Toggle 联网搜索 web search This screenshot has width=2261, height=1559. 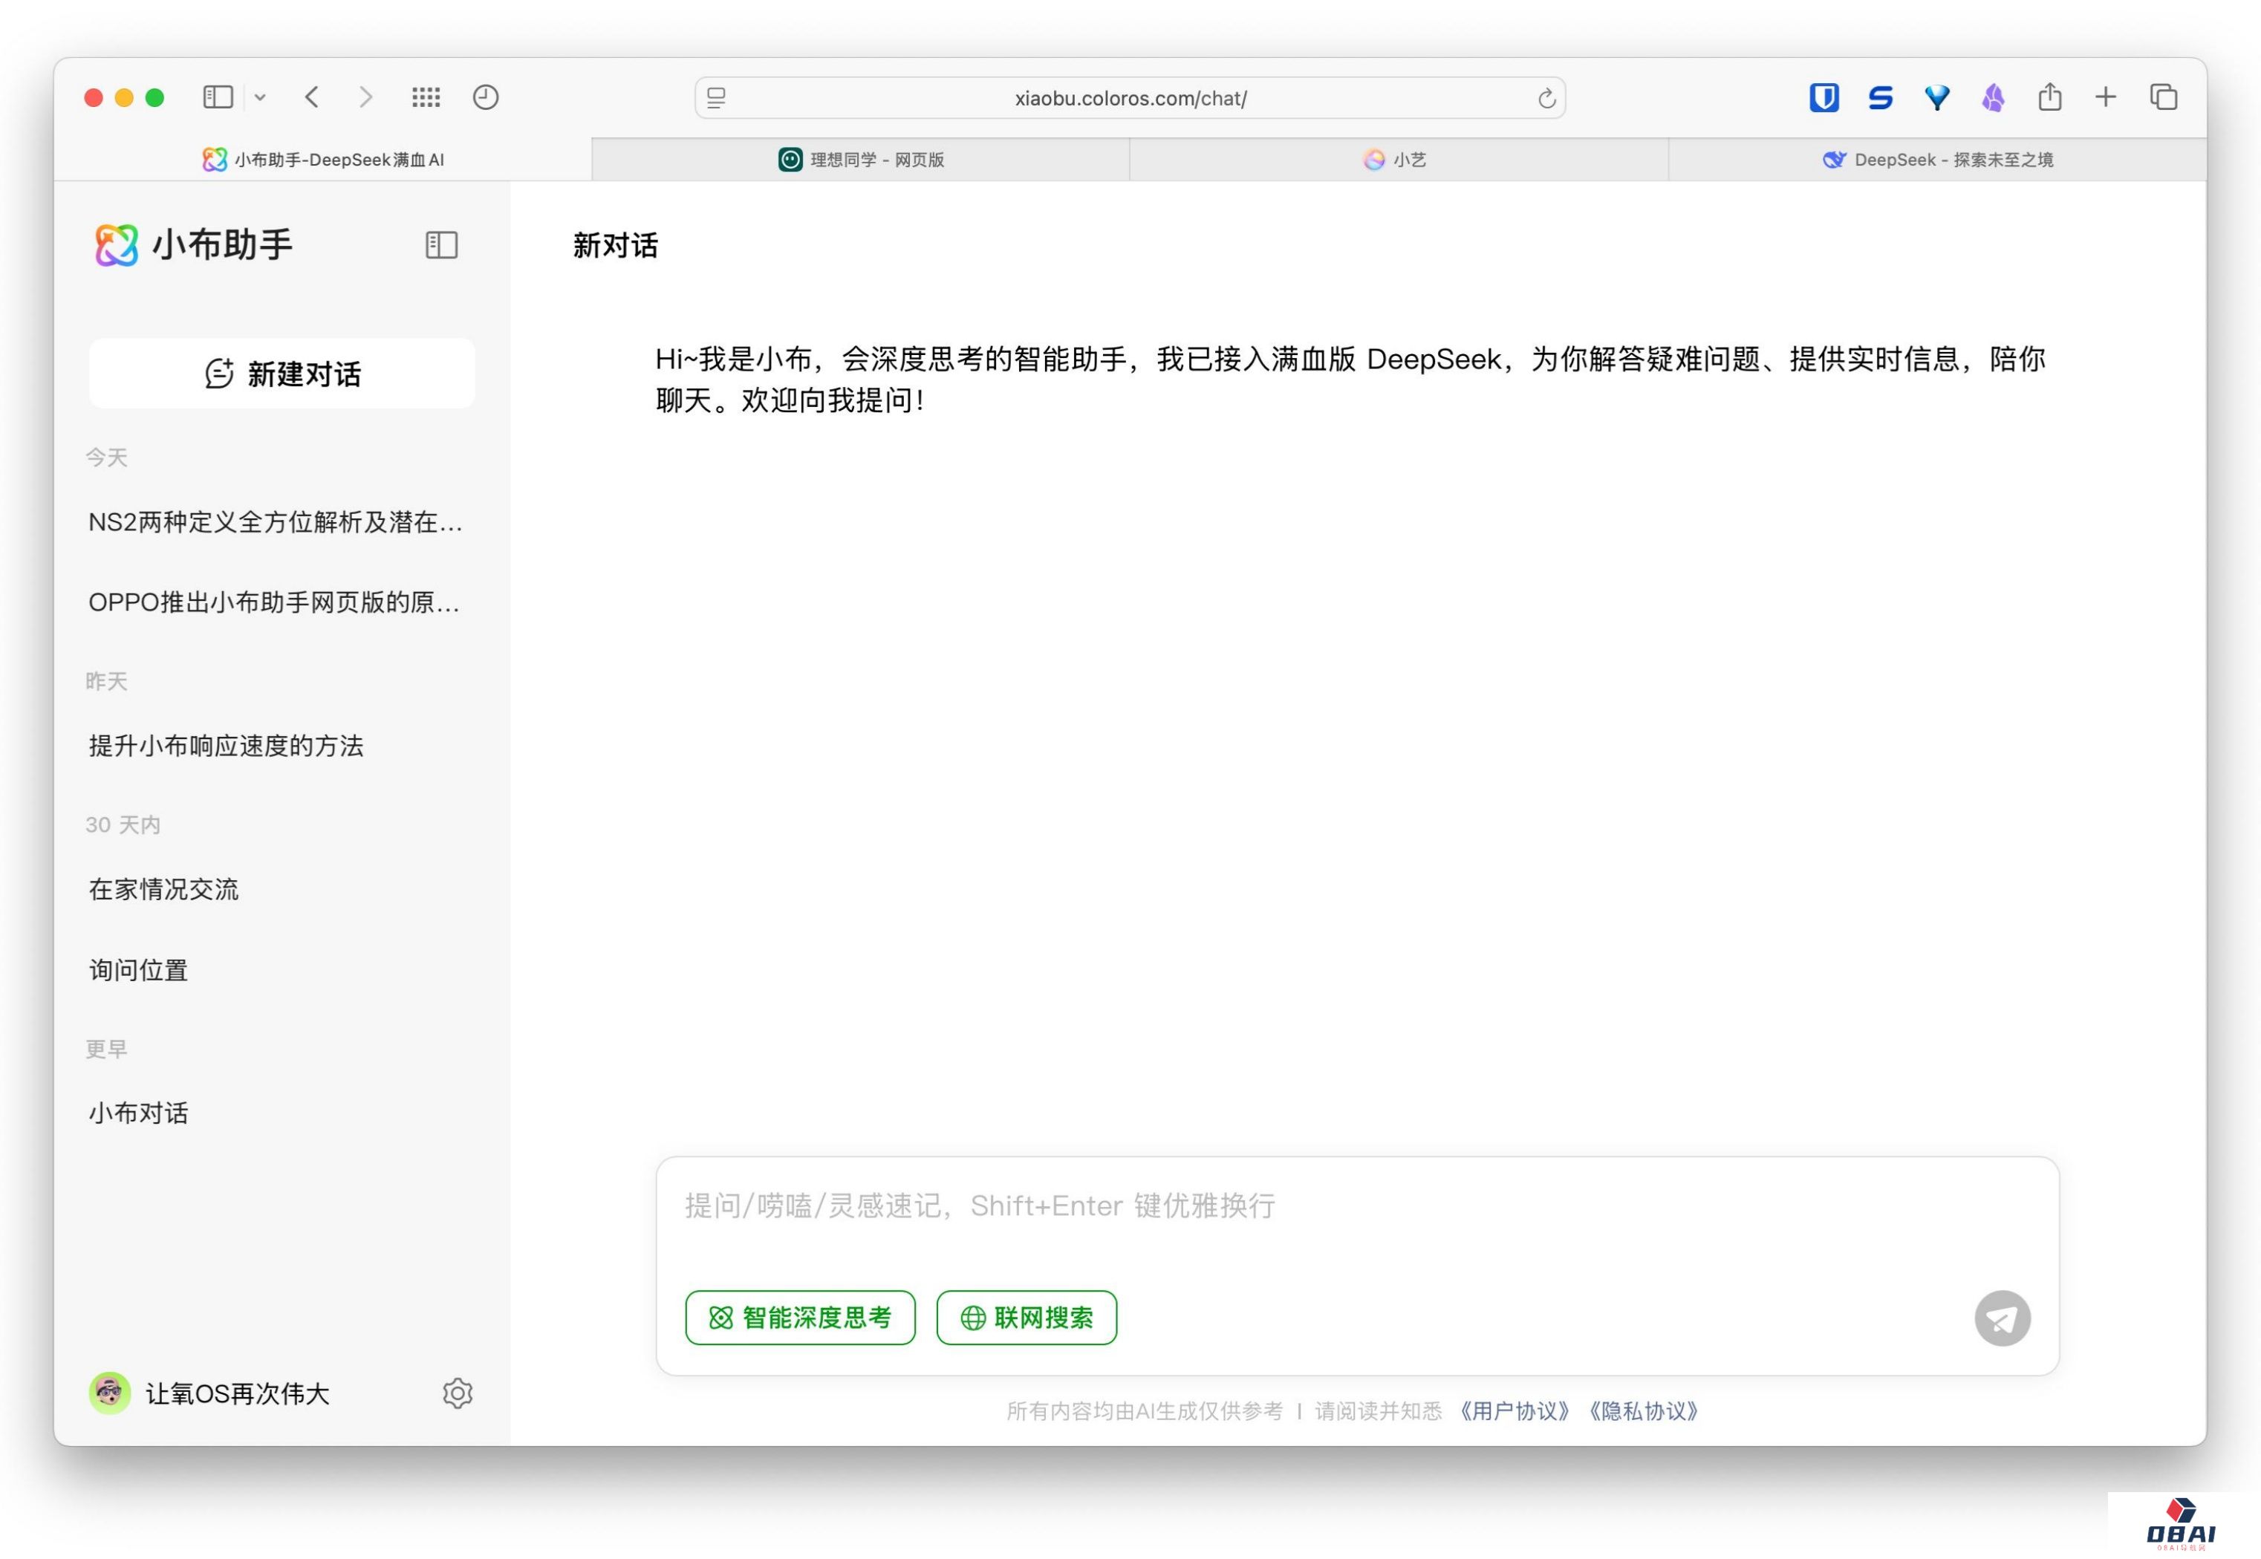click(x=1027, y=1318)
